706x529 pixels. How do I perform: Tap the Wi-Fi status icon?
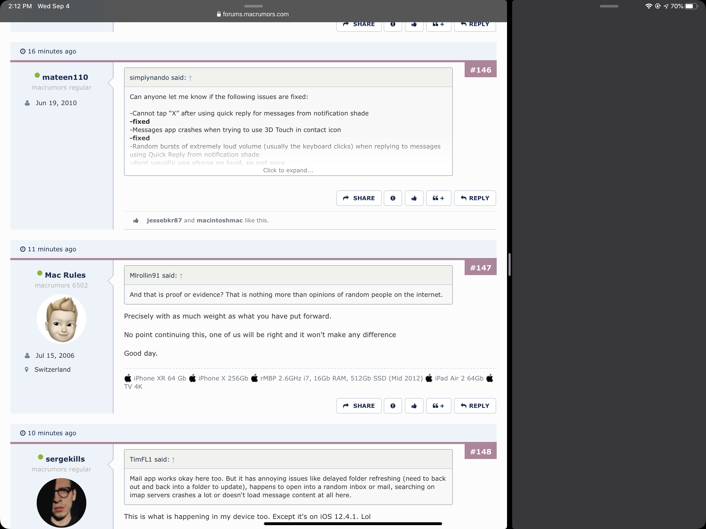pyautogui.click(x=649, y=6)
